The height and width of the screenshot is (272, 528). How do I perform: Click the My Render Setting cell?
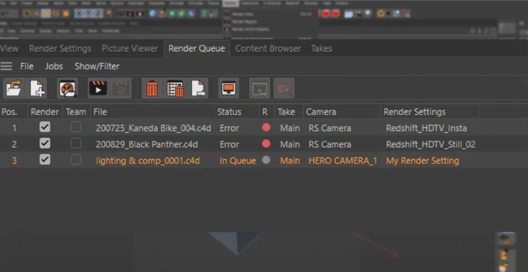(x=422, y=161)
